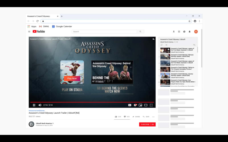This screenshot has height=142, width=228.
Task: Click the SHARE button below the video
Action: click(136, 117)
